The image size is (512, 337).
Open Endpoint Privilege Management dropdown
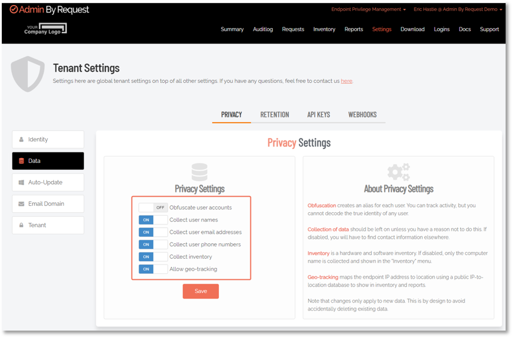(368, 9)
